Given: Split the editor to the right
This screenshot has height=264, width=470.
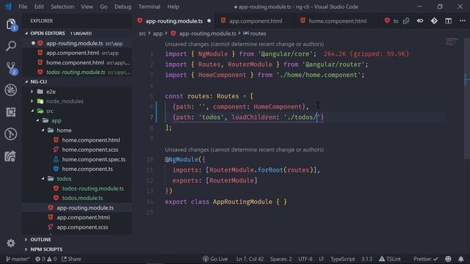Looking at the screenshot, I should coord(448,21).
